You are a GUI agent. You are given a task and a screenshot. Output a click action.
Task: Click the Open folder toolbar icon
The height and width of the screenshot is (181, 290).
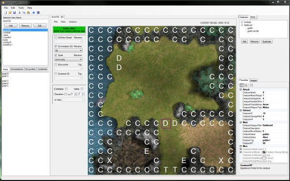(10, 13)
